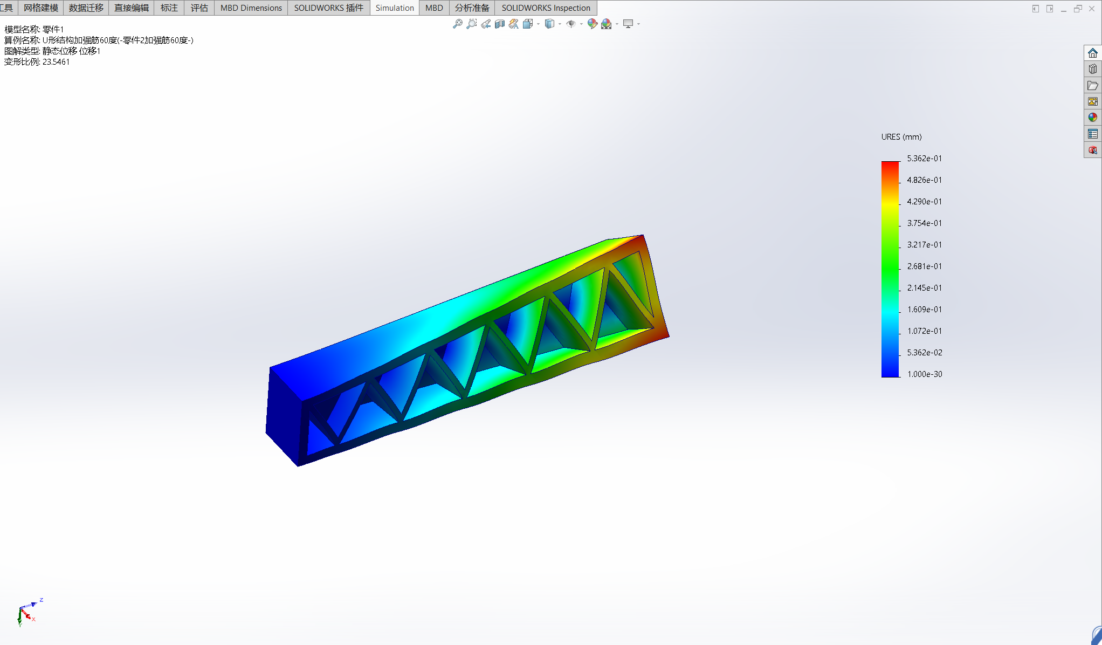Expand the View Orientation dropdown arrow
Viewport: 1102px width, 645px height.
coord(538,24)
